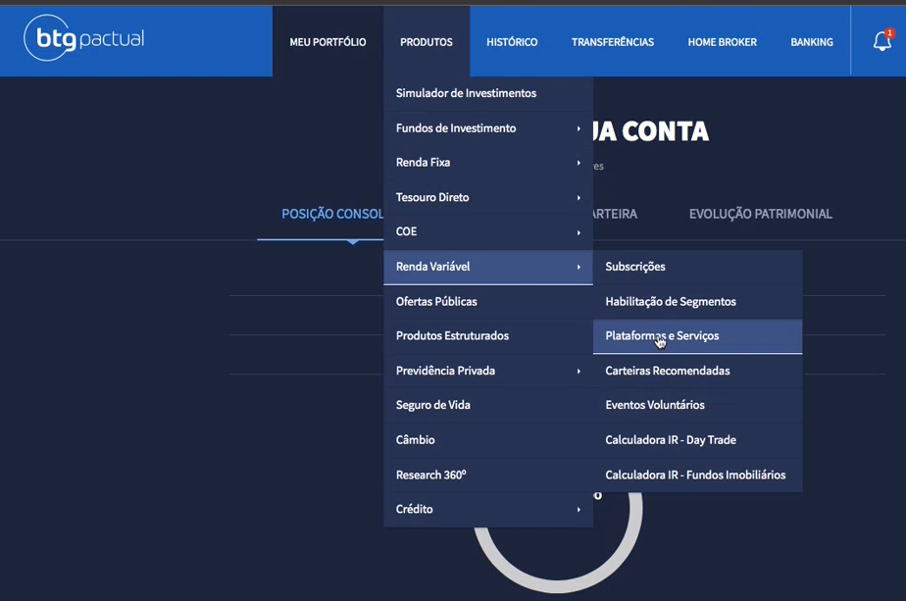906x601 pixels.
Task: Open MEU PORTFÓLIO in the top navigation
Action: (x=327, y=42)
